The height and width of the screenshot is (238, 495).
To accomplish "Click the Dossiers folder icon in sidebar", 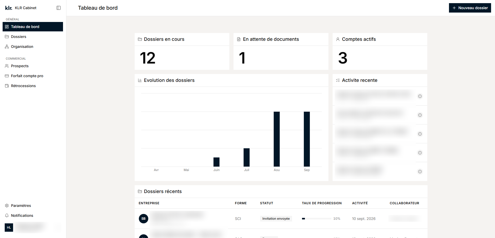I will 7,37.
